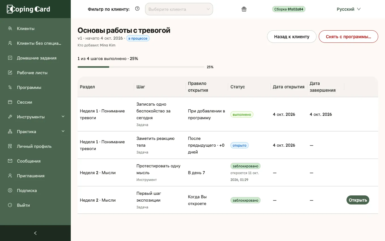The width and height of the screenshot is (385, 241).
Task: Click the gift icon in header
Action: [244, 9]
